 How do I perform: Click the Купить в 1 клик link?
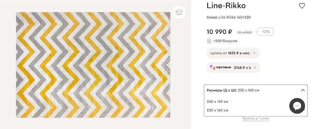pyautogui.click(x=256, y=118)
